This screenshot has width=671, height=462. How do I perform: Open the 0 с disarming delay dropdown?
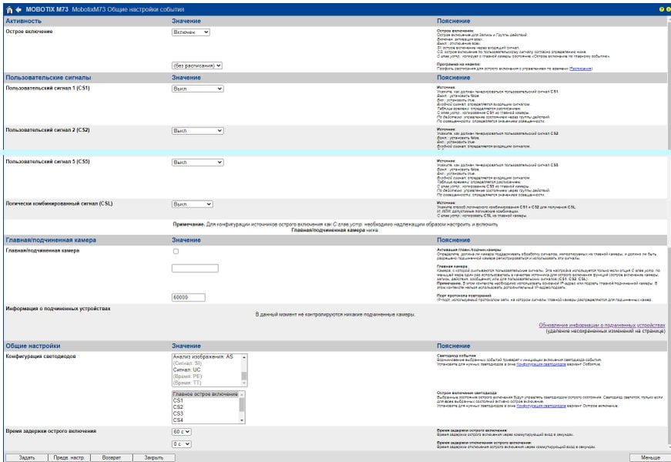(x=182, y=444)
